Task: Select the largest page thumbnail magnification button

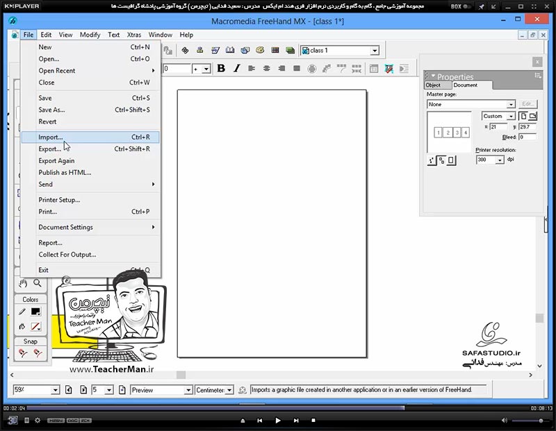Action: (451, 160)
